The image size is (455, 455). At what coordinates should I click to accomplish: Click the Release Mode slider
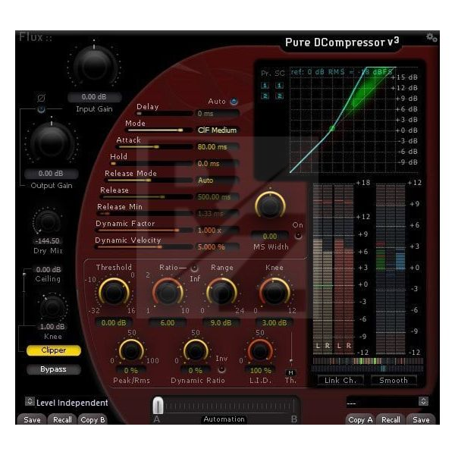(149, 180)
